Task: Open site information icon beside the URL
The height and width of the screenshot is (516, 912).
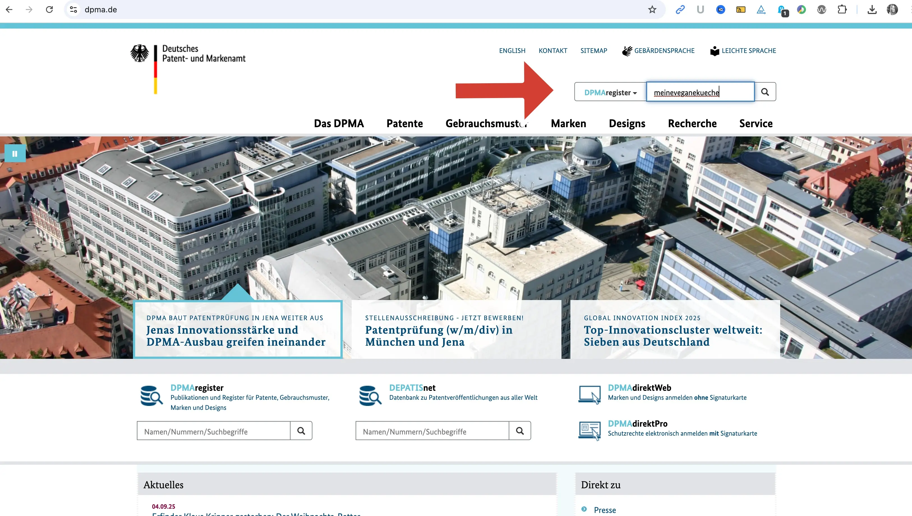Action: click(x=73, y=10)
